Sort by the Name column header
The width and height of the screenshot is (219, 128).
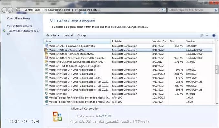coord(77,41)
